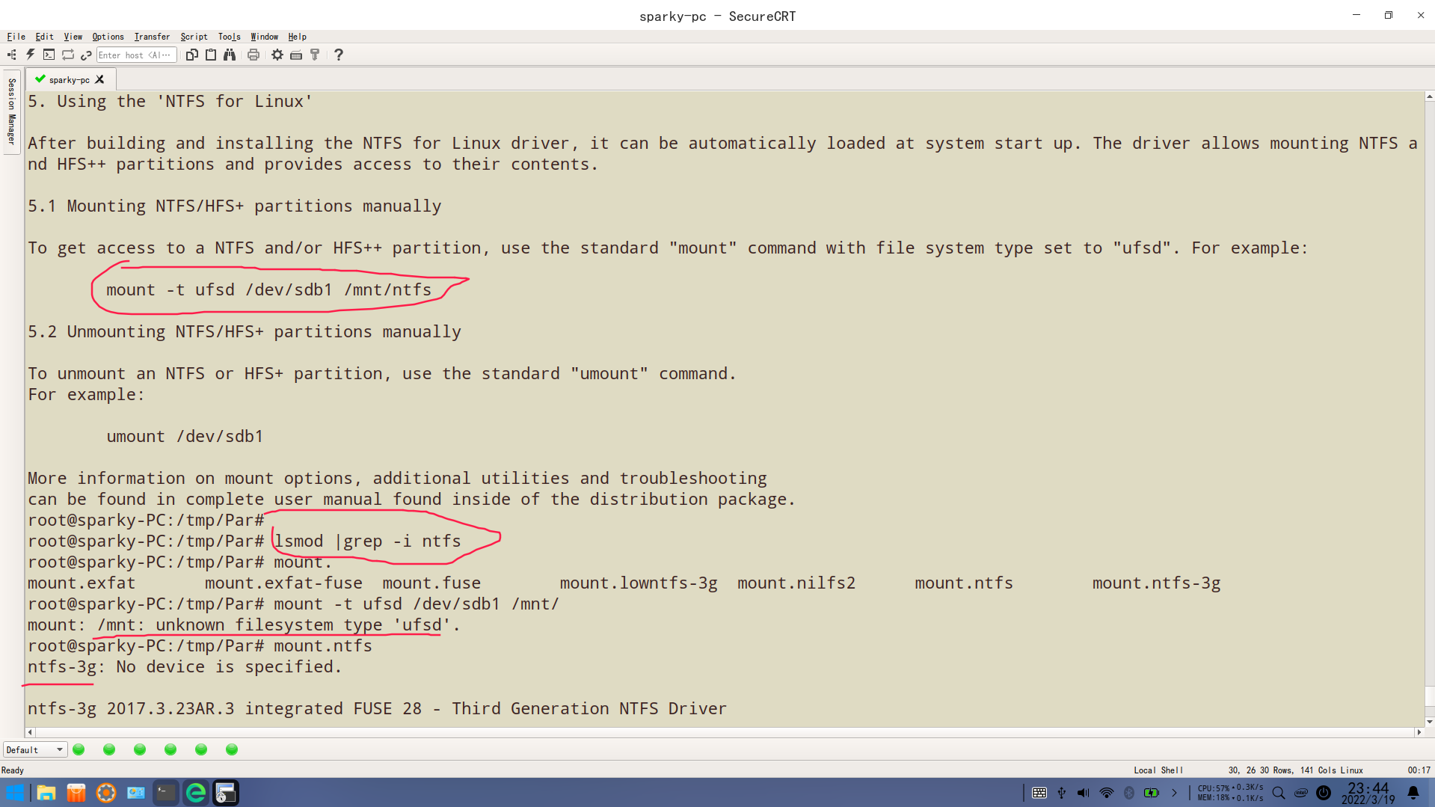Click the onscreen keyboard tray icon
Screen dimensions: 1435x807
[x=1039, y=793]
